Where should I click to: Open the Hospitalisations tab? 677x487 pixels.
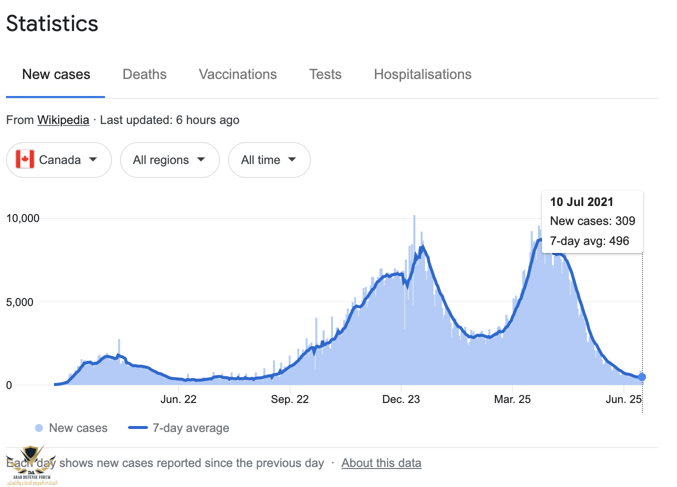[x=422, y=74]
